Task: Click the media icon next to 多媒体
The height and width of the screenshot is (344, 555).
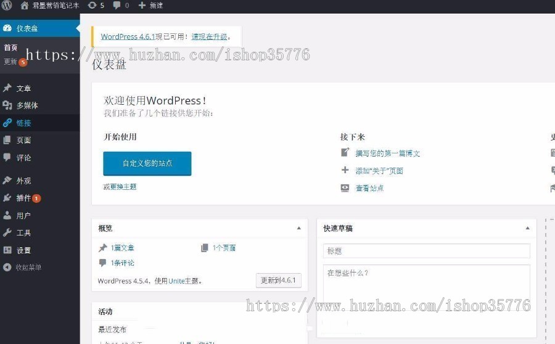Action: click(7, 105)
